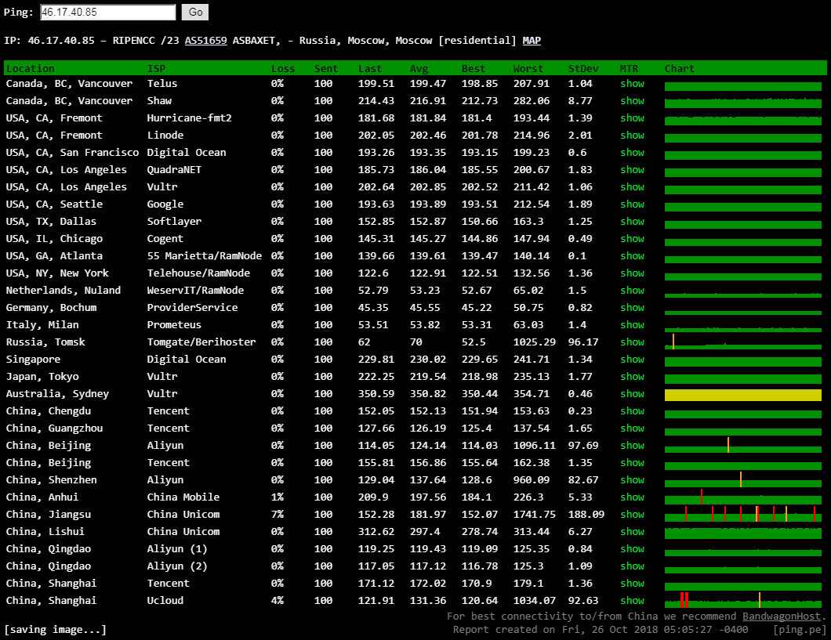Screen dimensions: 831x640
Task: Show MTR for Russia, Tomsk row
Action: [x=632, y=342]
